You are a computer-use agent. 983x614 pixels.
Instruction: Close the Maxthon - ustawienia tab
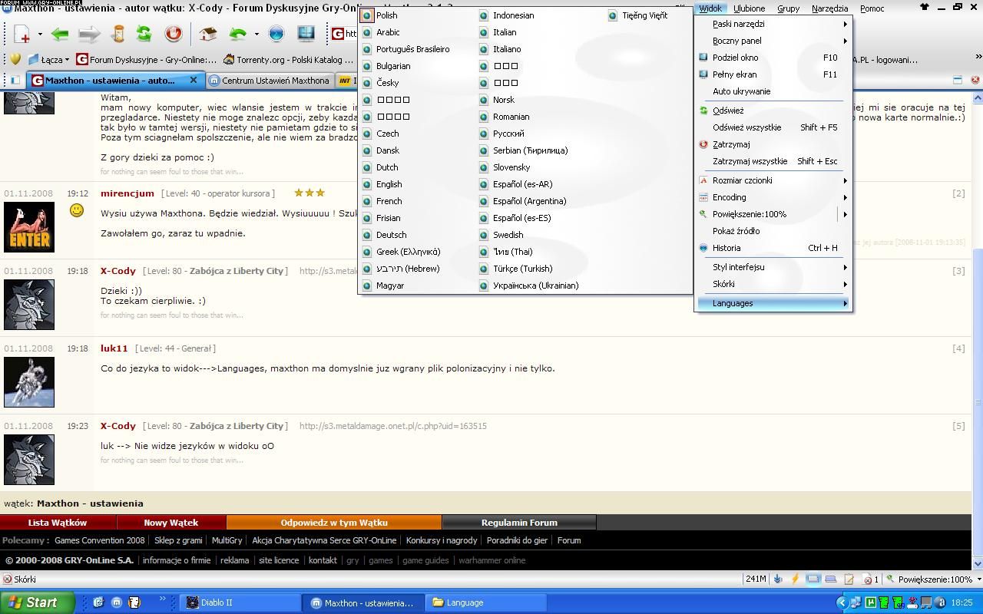(x=194, y=80)
